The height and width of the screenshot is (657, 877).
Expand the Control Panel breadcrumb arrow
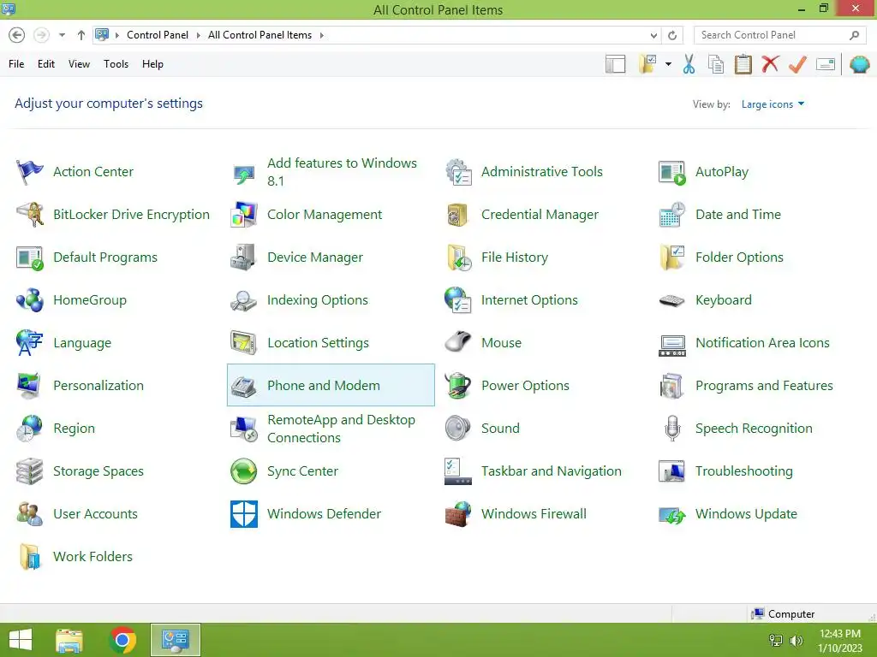tap(198, 35)
